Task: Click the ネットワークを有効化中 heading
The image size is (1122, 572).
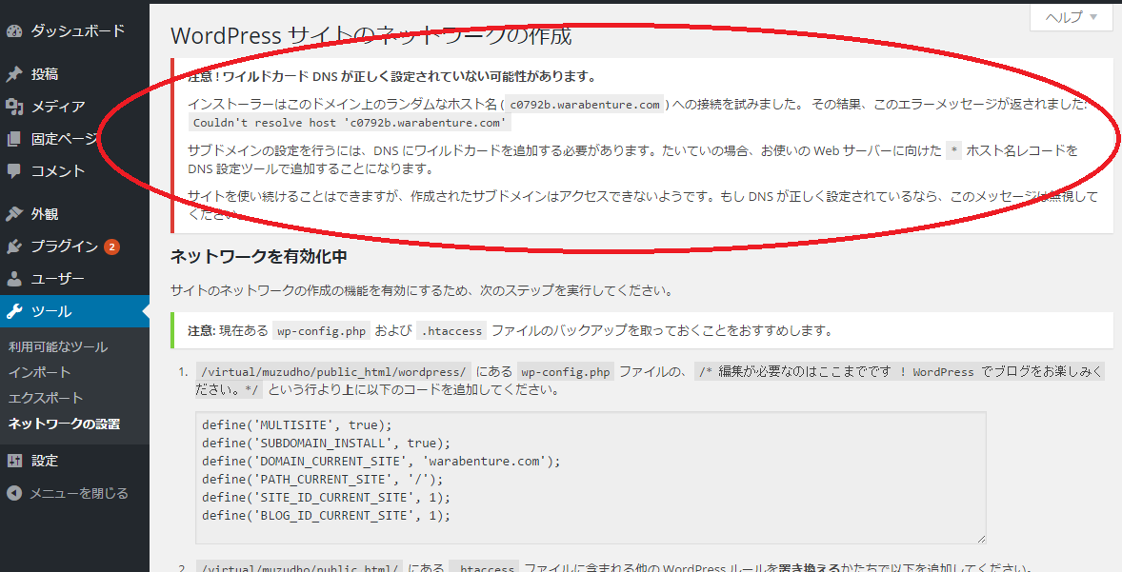Action: [259, 257]
